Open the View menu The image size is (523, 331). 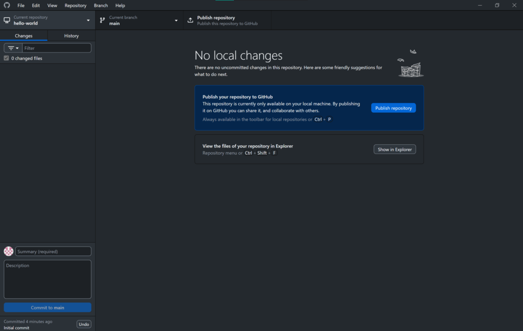[x=52, y=5]
